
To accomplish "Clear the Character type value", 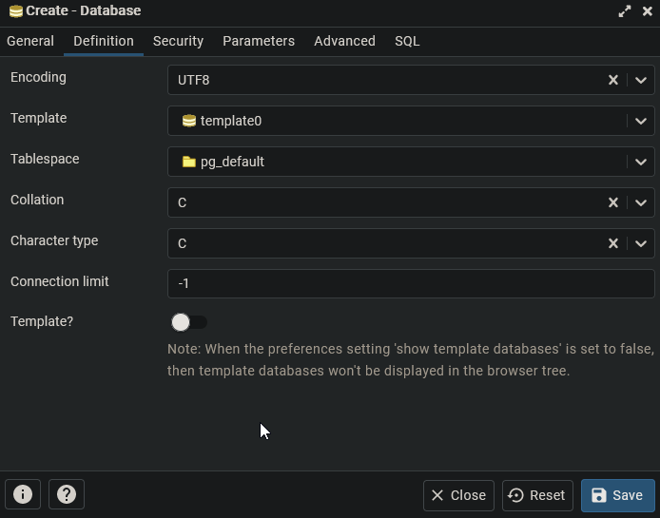I will pos(613,243).
